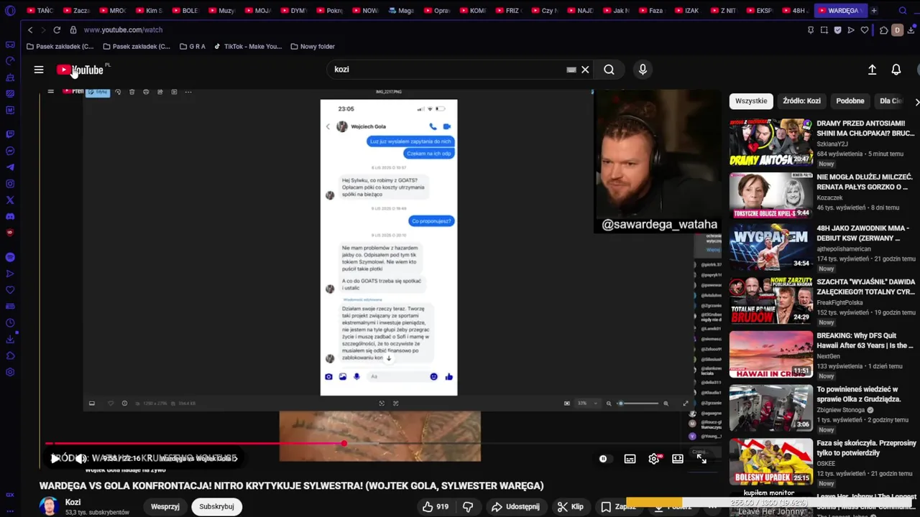Open the YouTube create/upload icon
The height and width of the screenshot is (517, 920).
tap(872, 70)
